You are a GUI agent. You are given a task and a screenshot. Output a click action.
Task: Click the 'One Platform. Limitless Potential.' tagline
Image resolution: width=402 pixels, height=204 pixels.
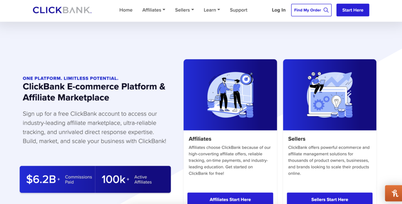pos(71,78)
